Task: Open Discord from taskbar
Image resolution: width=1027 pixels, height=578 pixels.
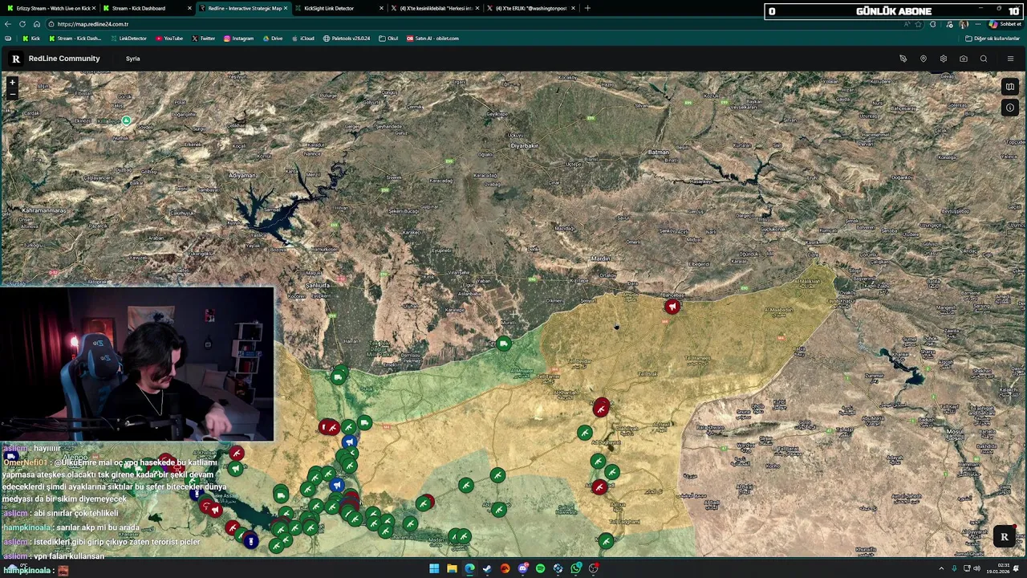Action: (522, 568)
